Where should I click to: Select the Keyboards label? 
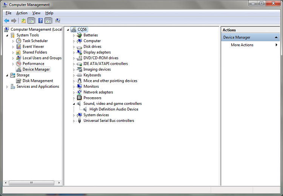pos(92,75)
